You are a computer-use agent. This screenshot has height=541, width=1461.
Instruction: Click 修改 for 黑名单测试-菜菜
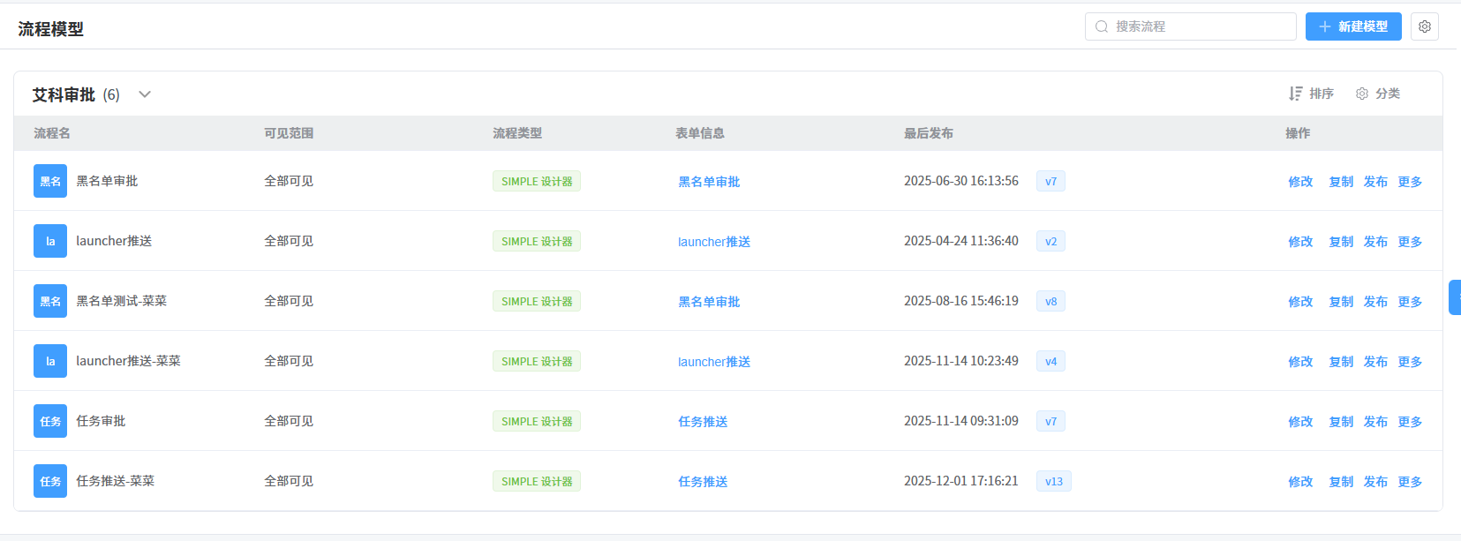coord(1300,302)
